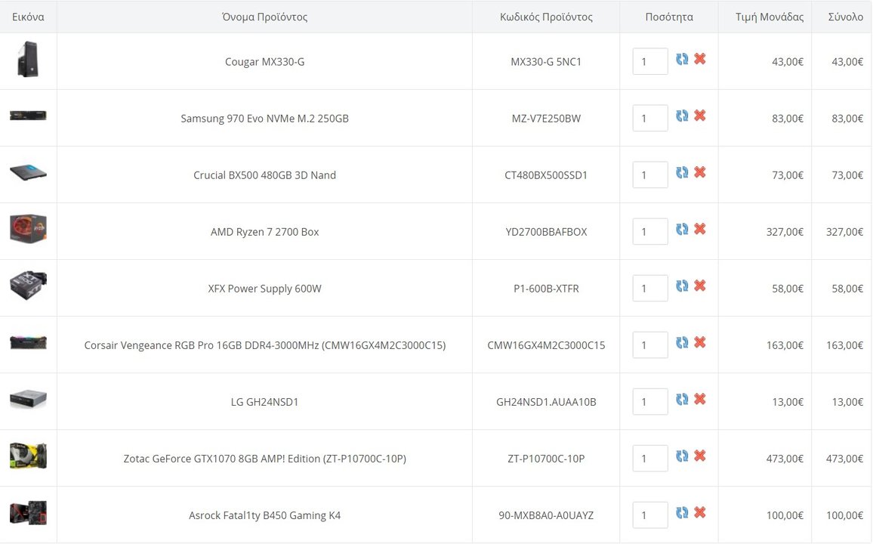Select product code P1-600B-XTFR

[x=546, y=289]
